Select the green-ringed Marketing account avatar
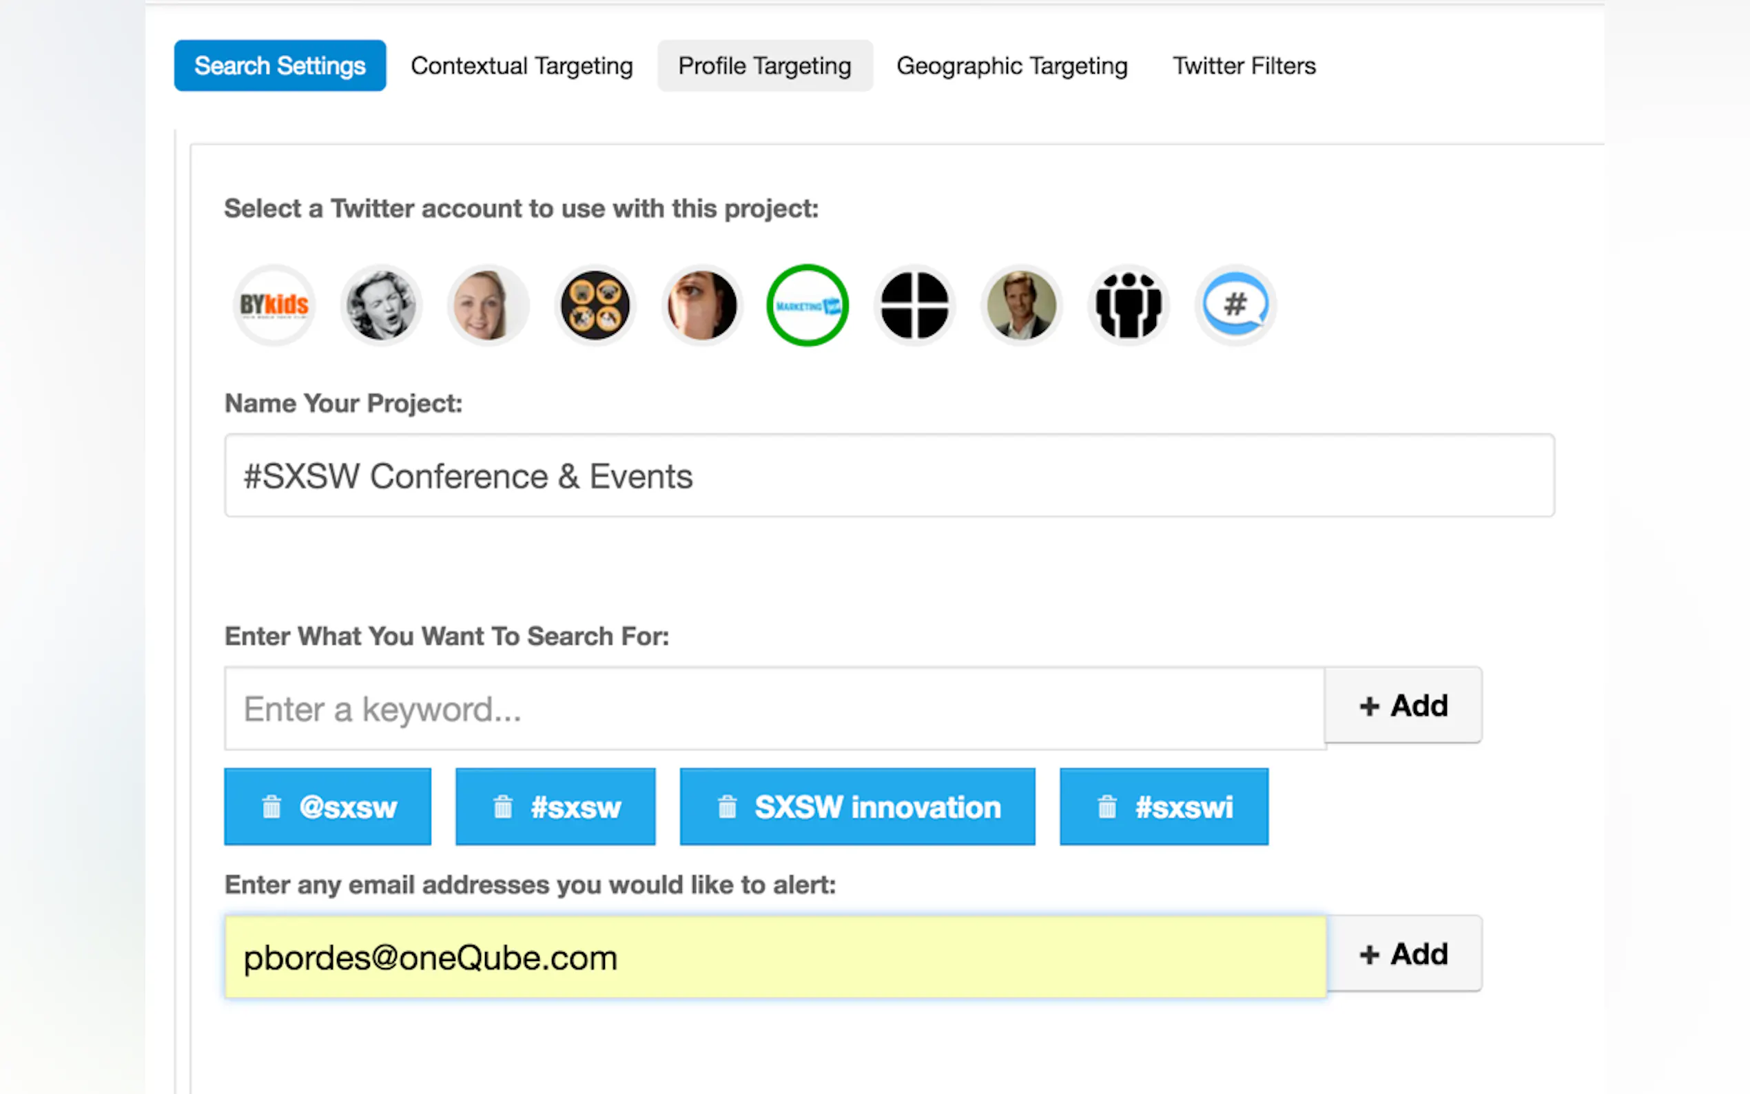 coord(807,305)
